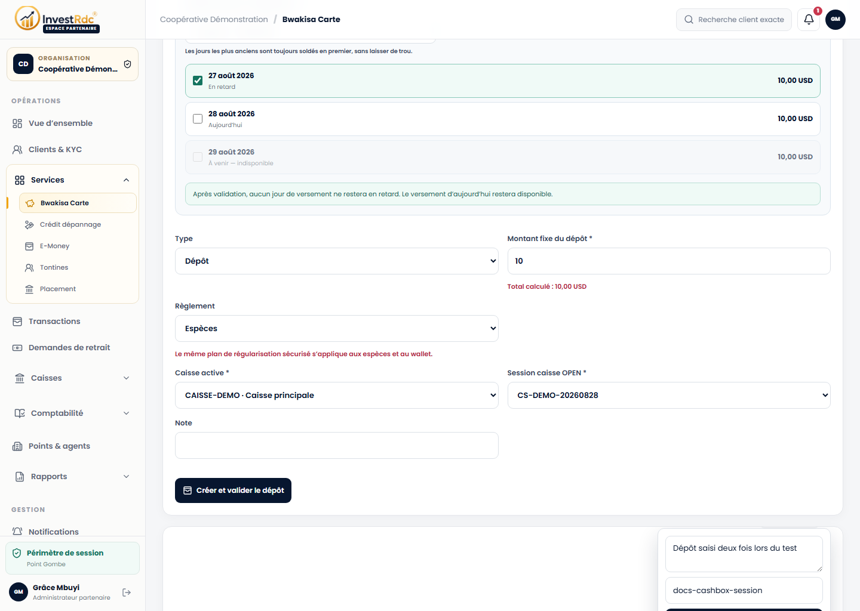The height and width of the screenshot is (611, 860).
Task: Click the Clients & KYC person icon
Action: click(17, 150)
